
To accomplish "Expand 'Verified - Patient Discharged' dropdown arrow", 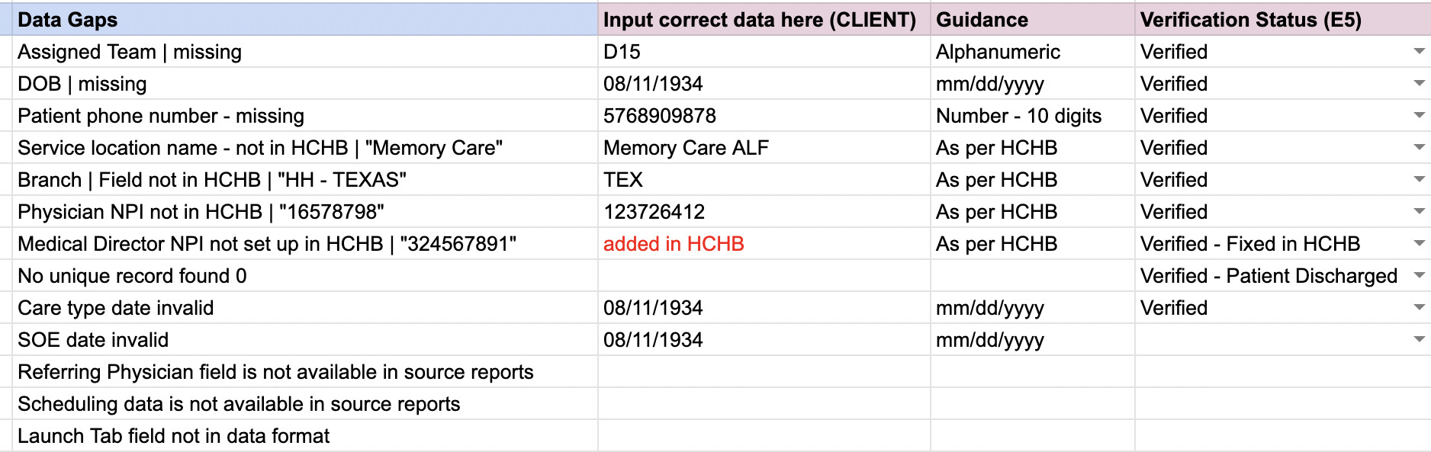I will 1419,276.
